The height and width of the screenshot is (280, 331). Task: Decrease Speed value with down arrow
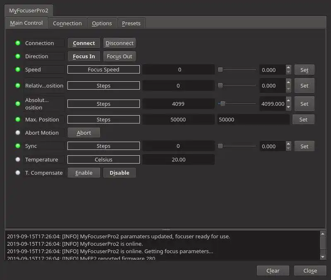(x=288, y=72)
